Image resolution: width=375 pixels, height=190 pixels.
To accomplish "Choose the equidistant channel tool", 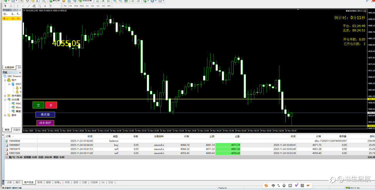I will 34,6.
